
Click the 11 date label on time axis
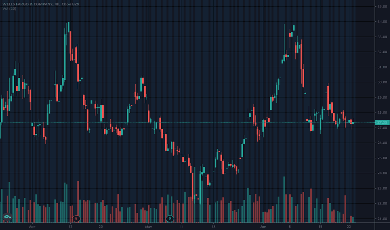coord(181,227)
